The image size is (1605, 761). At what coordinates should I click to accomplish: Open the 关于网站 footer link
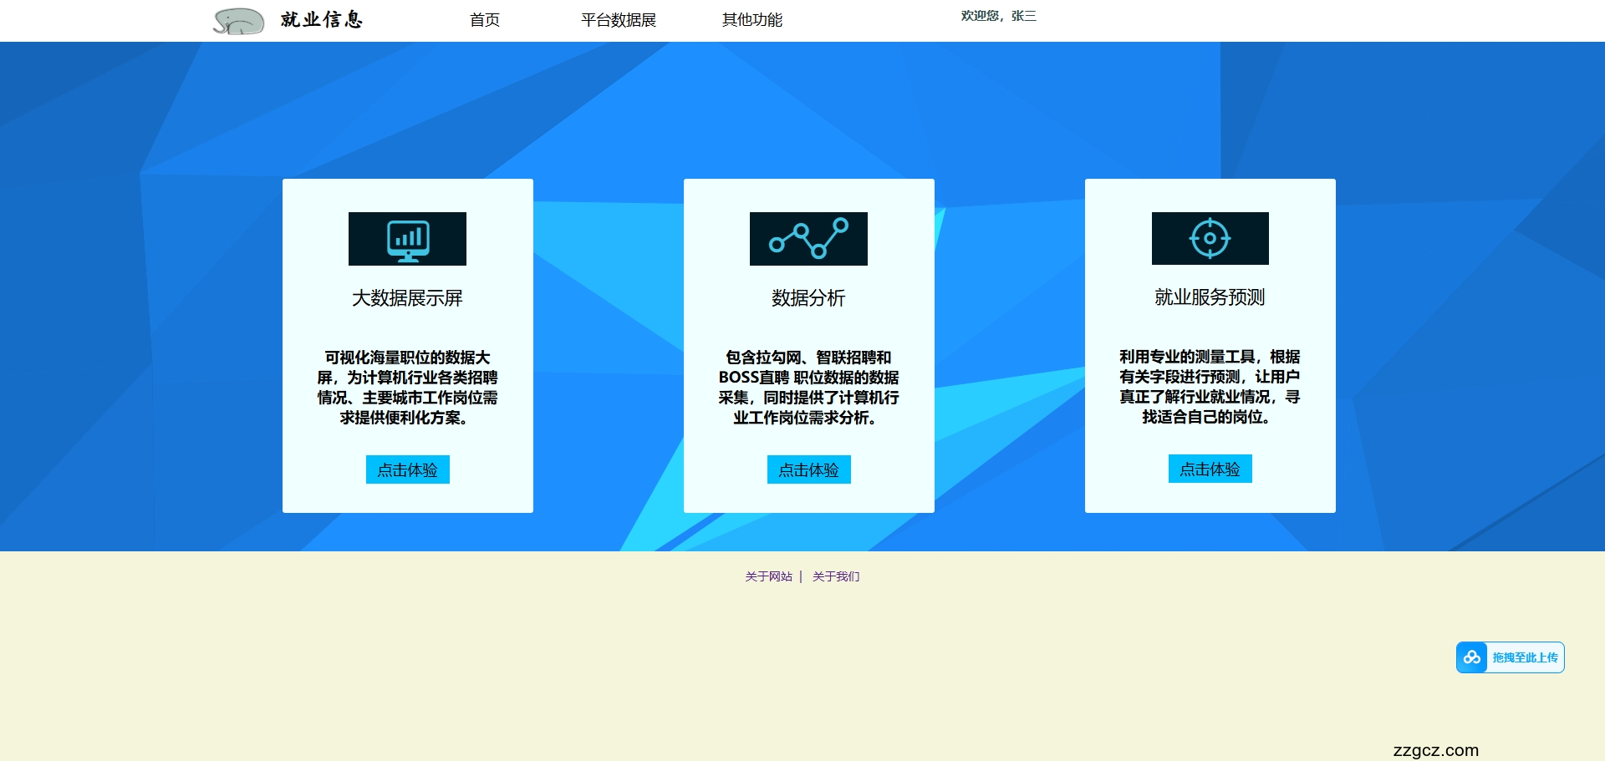click(x=767, y=576)
